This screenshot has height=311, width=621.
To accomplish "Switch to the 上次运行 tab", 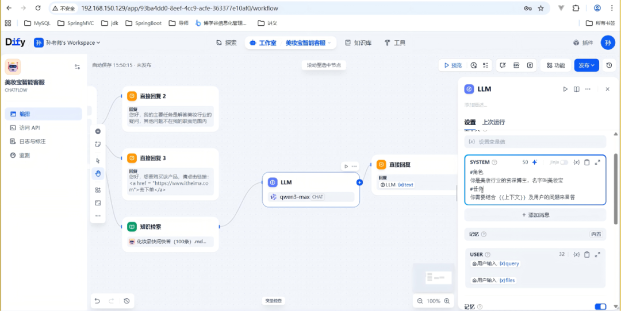I will coord(493,122).
